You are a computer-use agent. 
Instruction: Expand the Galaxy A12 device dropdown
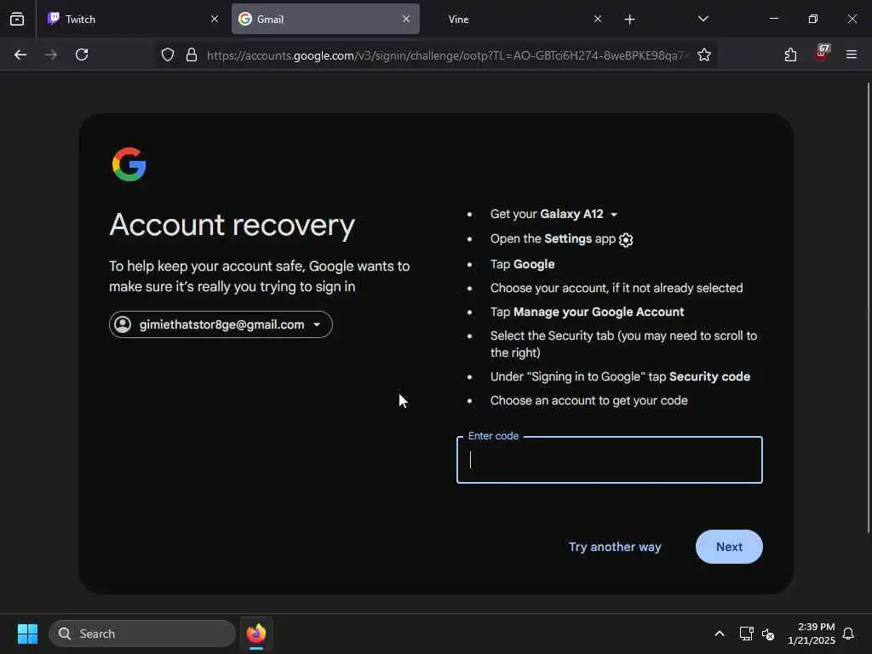(614, 215)
